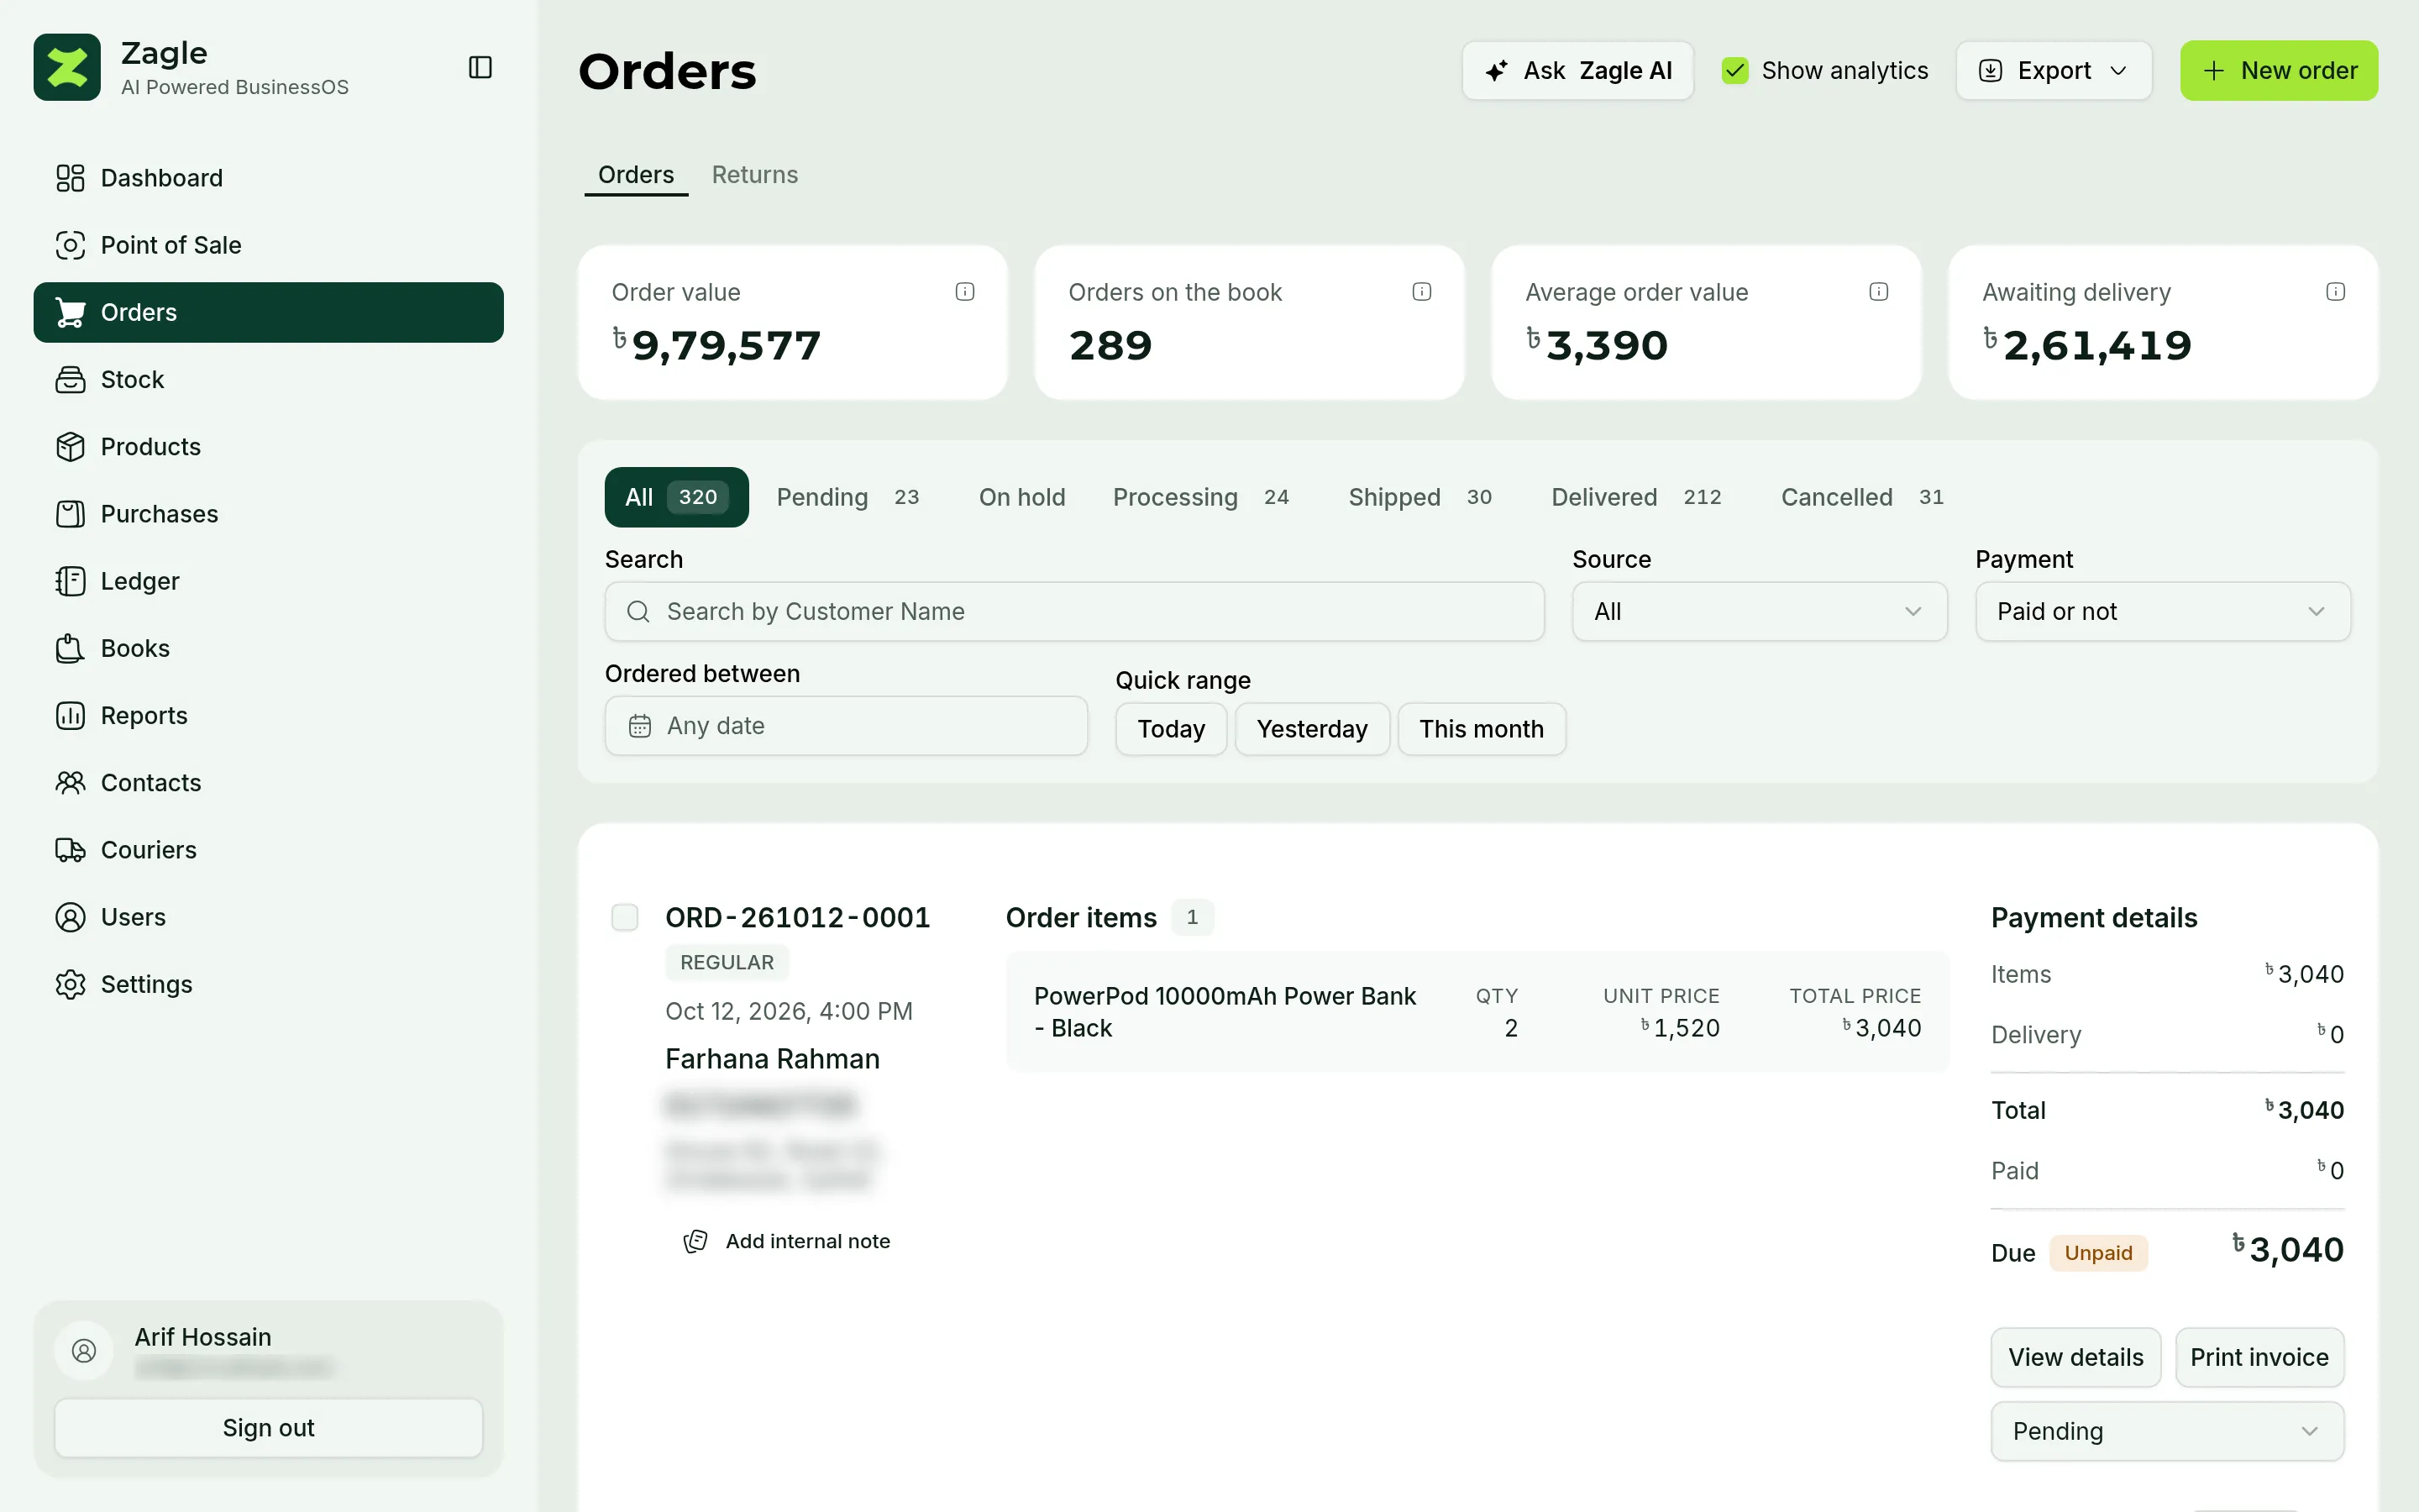Collapse the sidebar panel icon
This screenshot has height=1512, width=2419.
480,67
